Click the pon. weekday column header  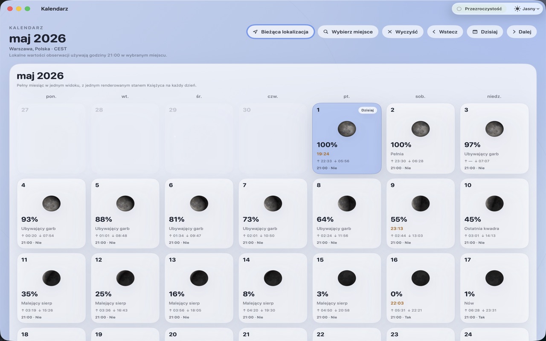tap(51, 96)
